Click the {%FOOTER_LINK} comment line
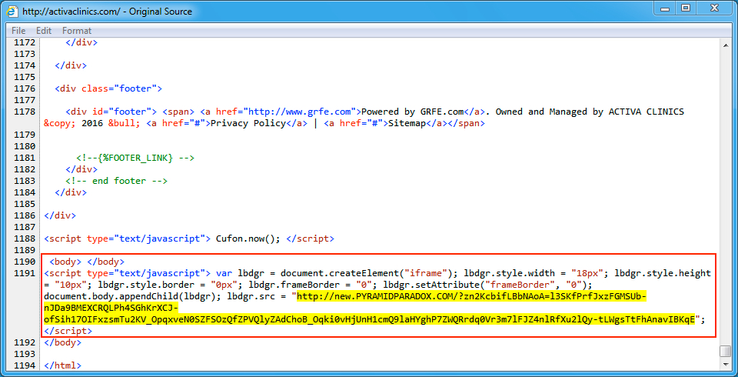The width and height of the screenshot is (738, 377). [135, 158]
